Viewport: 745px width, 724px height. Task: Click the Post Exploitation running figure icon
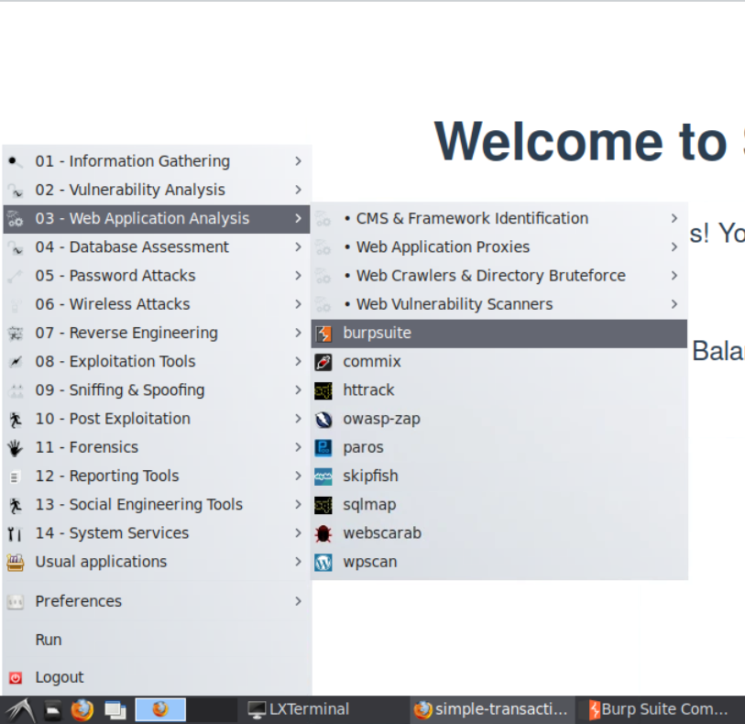(16, 420)
